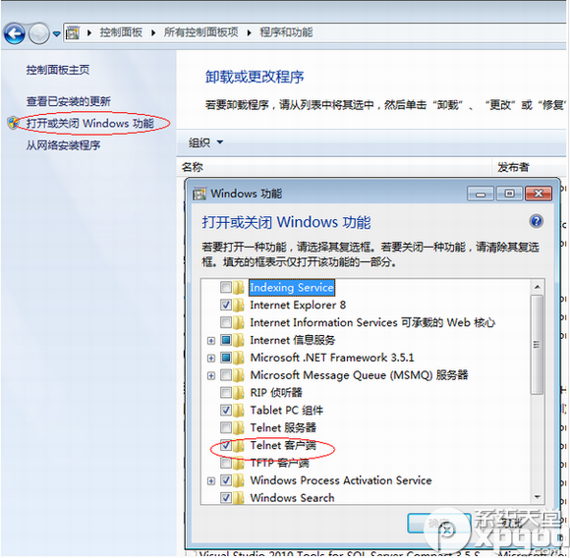This screenshot has width=570, height=558.
Task: Open the 组织 dropdown menu
Action: (x=205, y=142)
